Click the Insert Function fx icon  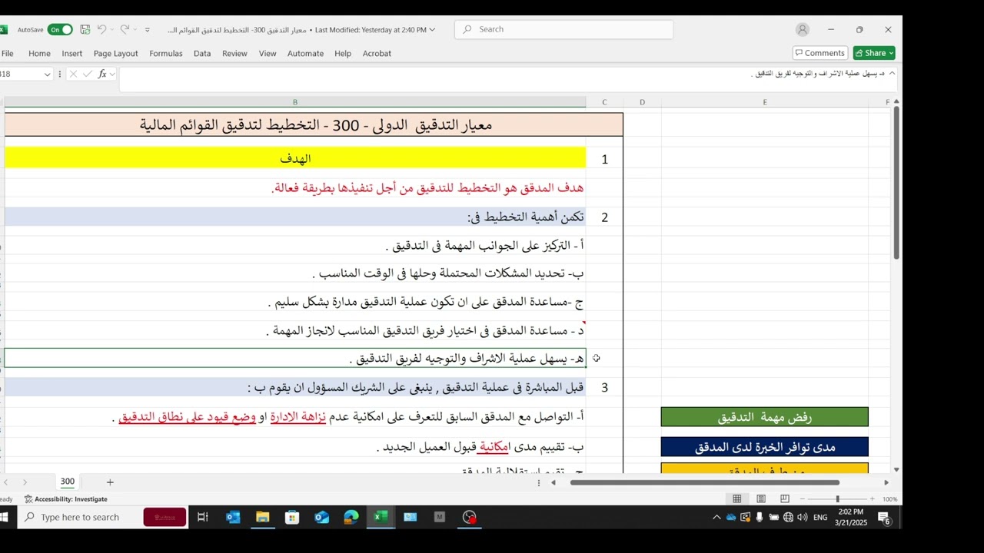click(101, 75)
